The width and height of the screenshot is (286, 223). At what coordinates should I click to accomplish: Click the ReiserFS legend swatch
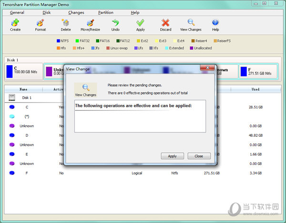click(x=215, y=41)
